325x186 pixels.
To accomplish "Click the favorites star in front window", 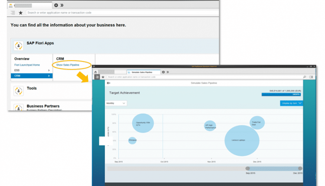I will click(x=103, y=77).
